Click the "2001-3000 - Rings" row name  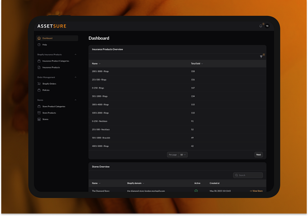[x=101, y=71]
